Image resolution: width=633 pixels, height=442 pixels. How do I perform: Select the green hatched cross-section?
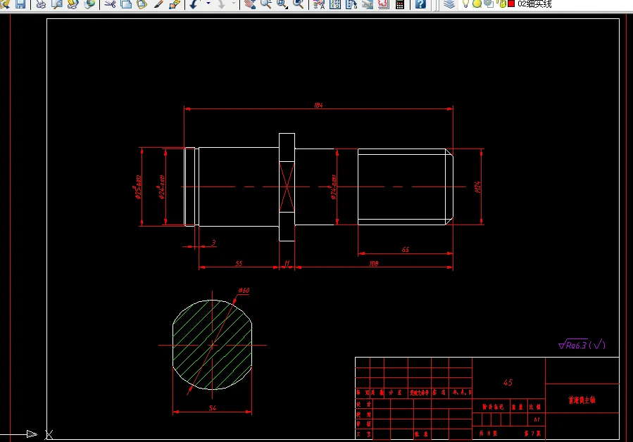pyautogui.click(x=213, y=345)
